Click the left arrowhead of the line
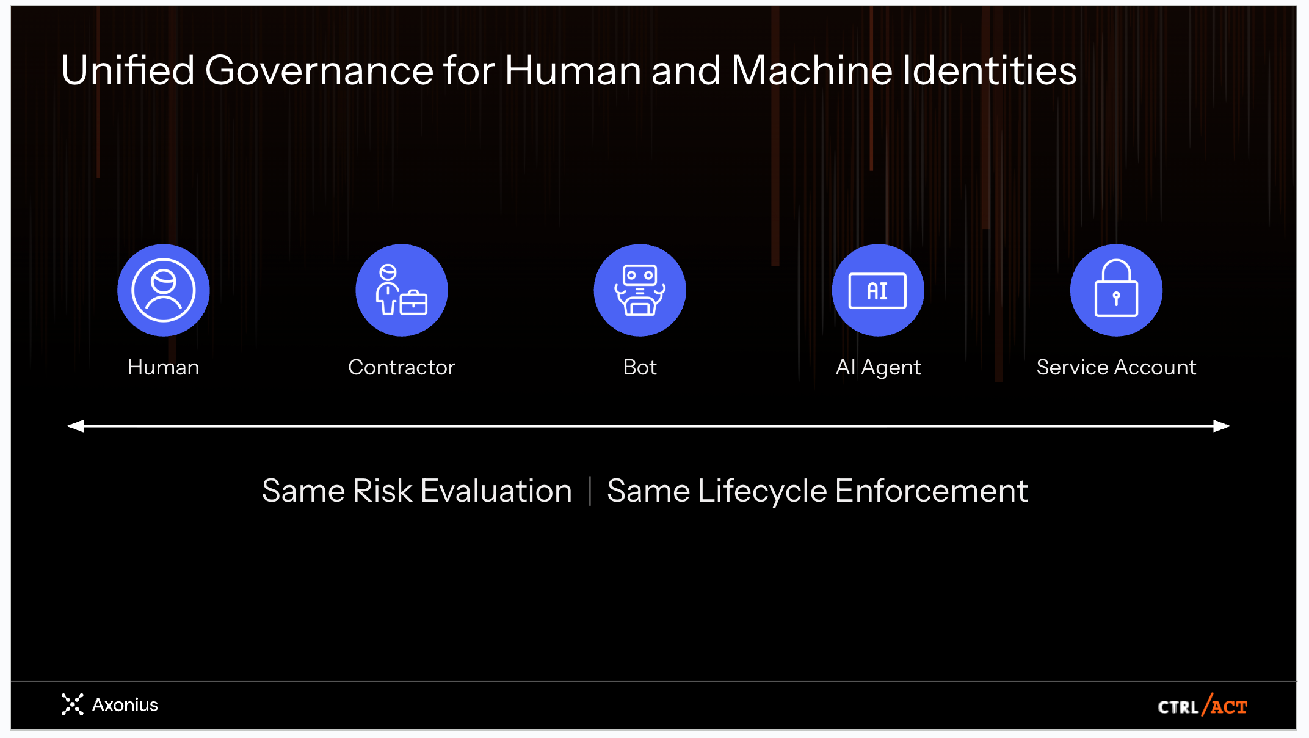This screenshot has height=738, width=1309. click(75, 426)
